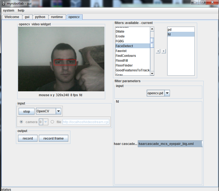The width and height of the screenshot is (219, 191).
Task: Open the camera index dropdown
Action: pyautogui.click(x=43, y=122)
